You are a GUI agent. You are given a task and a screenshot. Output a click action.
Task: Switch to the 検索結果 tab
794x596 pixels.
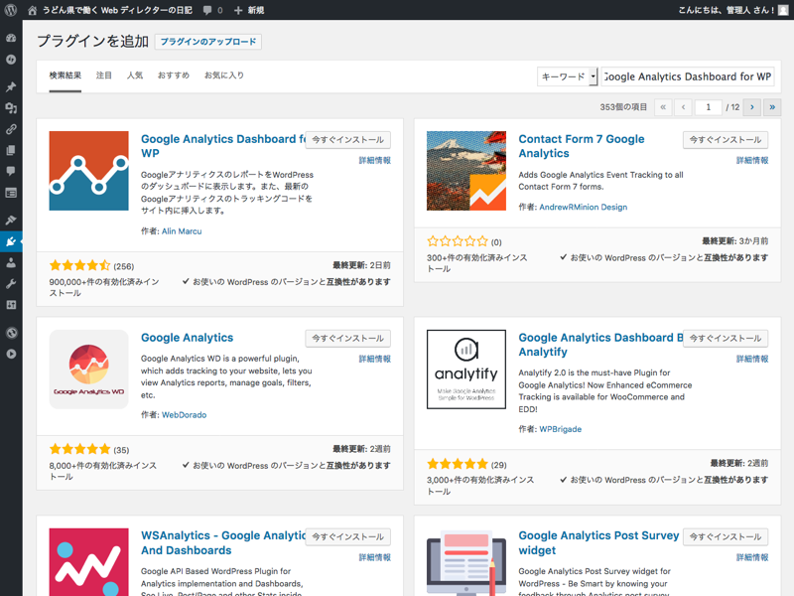66,75
